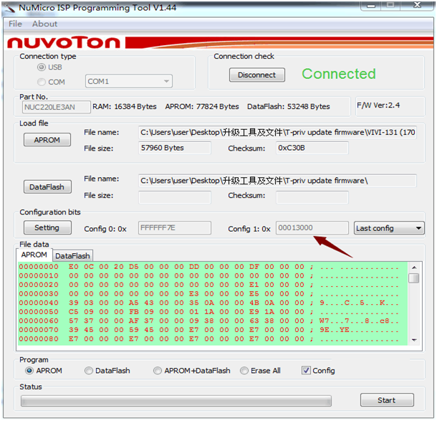Click the DataFlash load file button
Image resolution: width=437 pixels, height=421 pixels.
47,187
